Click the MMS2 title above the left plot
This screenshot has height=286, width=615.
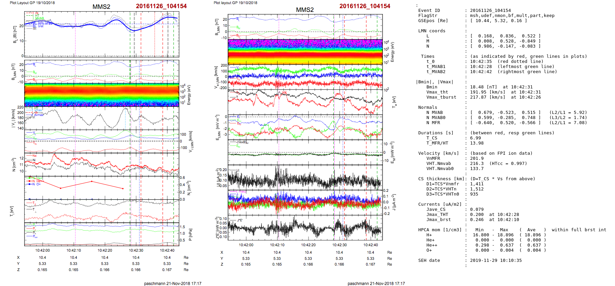pos(101,7)
